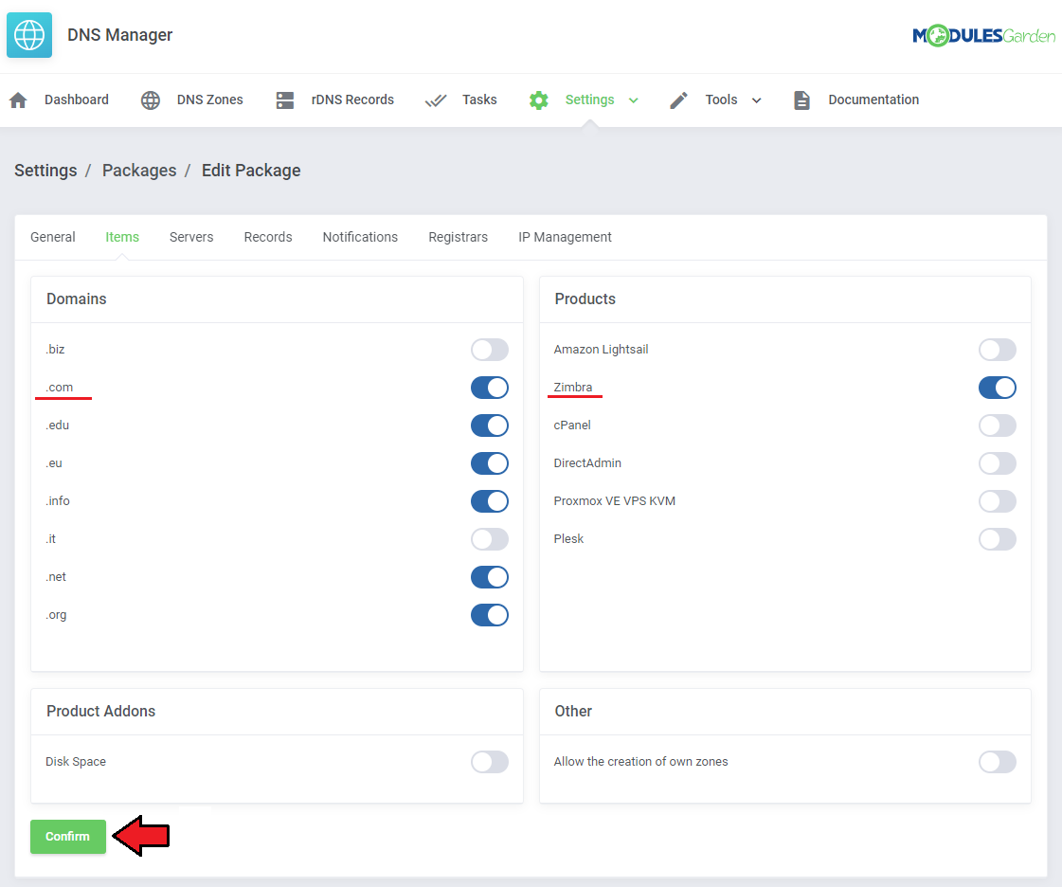Click the Zimbra product label

573,387
